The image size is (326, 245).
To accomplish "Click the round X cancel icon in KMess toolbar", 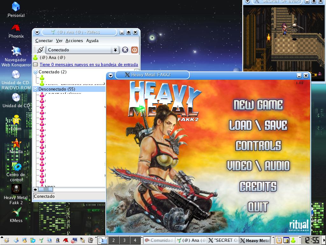I will point(125,50).
